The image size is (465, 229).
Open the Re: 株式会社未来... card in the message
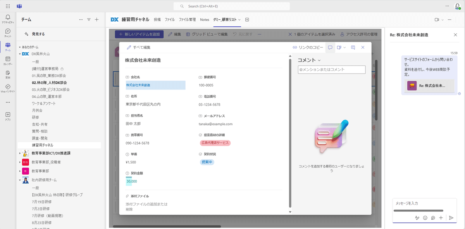429,86
